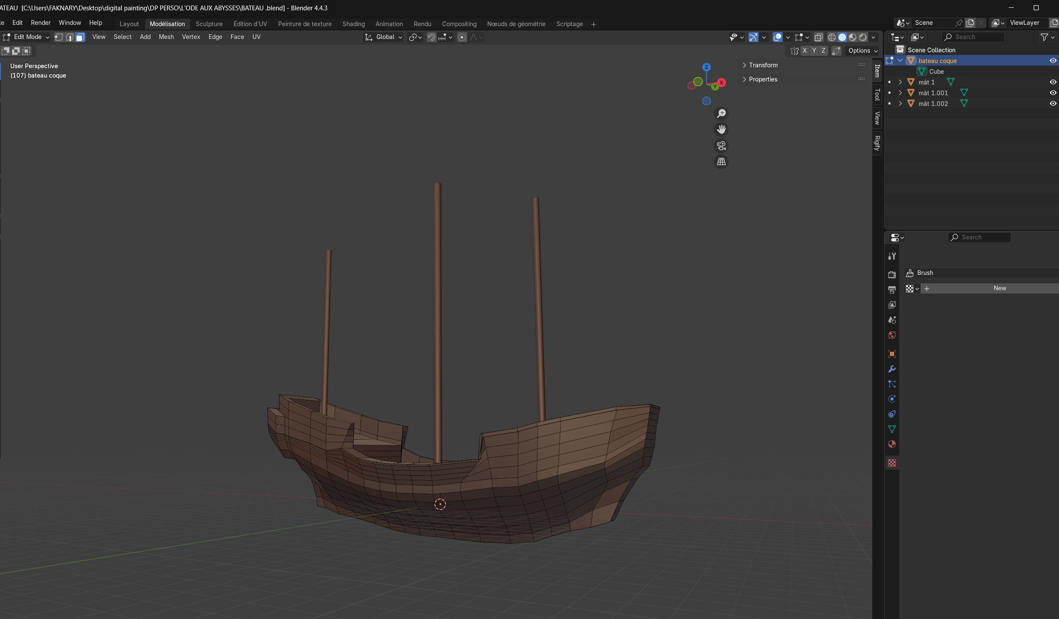
Task: Open the Material properties tab
Action: coord(892,444)
